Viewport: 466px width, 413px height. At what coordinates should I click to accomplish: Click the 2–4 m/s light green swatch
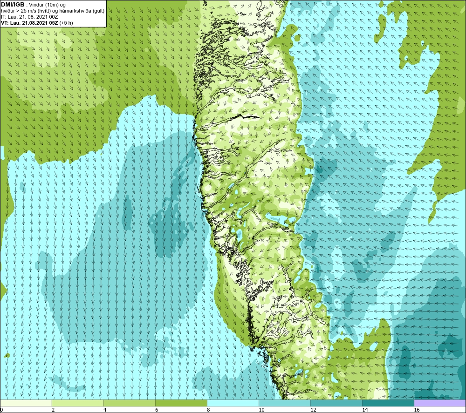(x=78, y=403)
